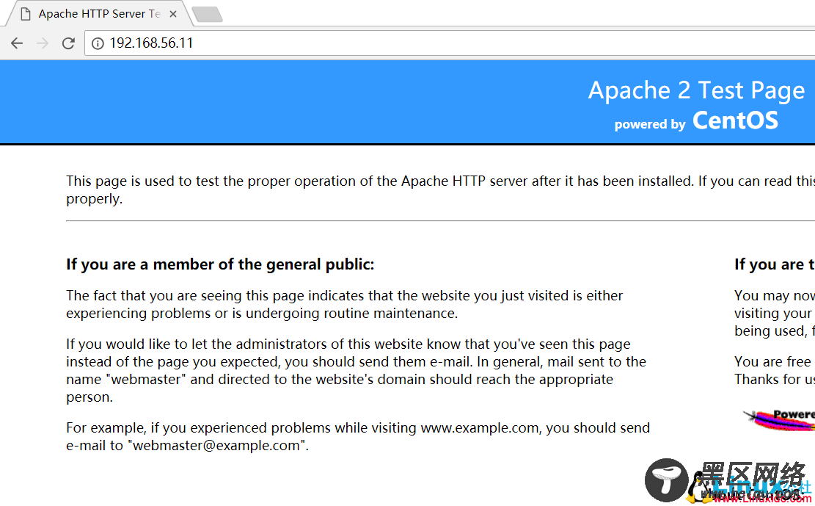Image resolution: width=815 pixels, height=506 pixels.
Task: Click the paragraph starting 'If you would like to let'
Action: (x=356, y=370)
